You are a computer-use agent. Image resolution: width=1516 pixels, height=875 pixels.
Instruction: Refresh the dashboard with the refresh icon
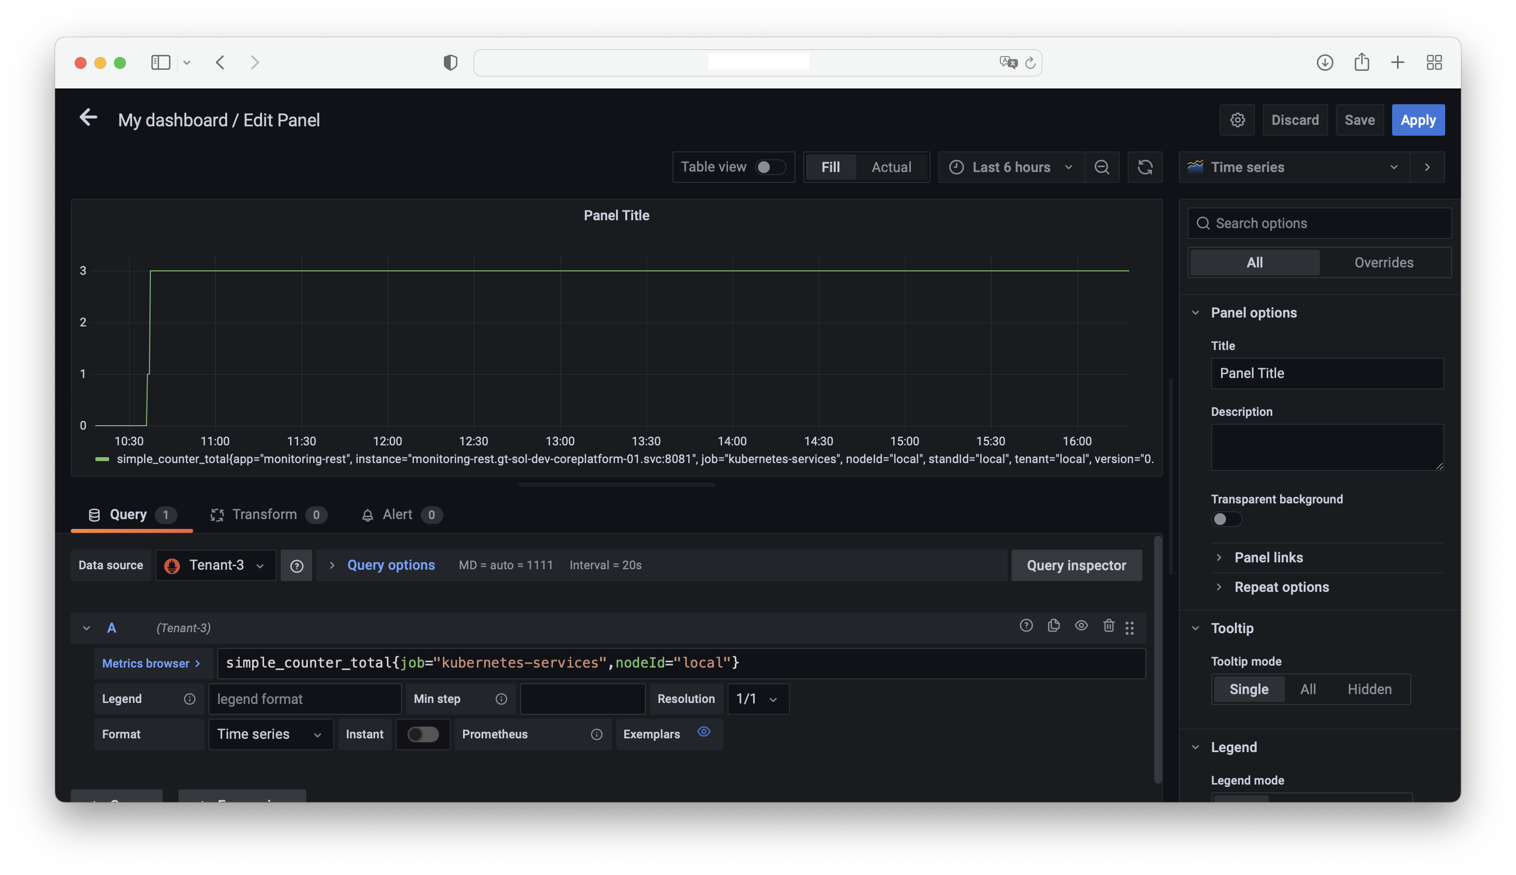pyautogui.click(x=1145, y=167)
